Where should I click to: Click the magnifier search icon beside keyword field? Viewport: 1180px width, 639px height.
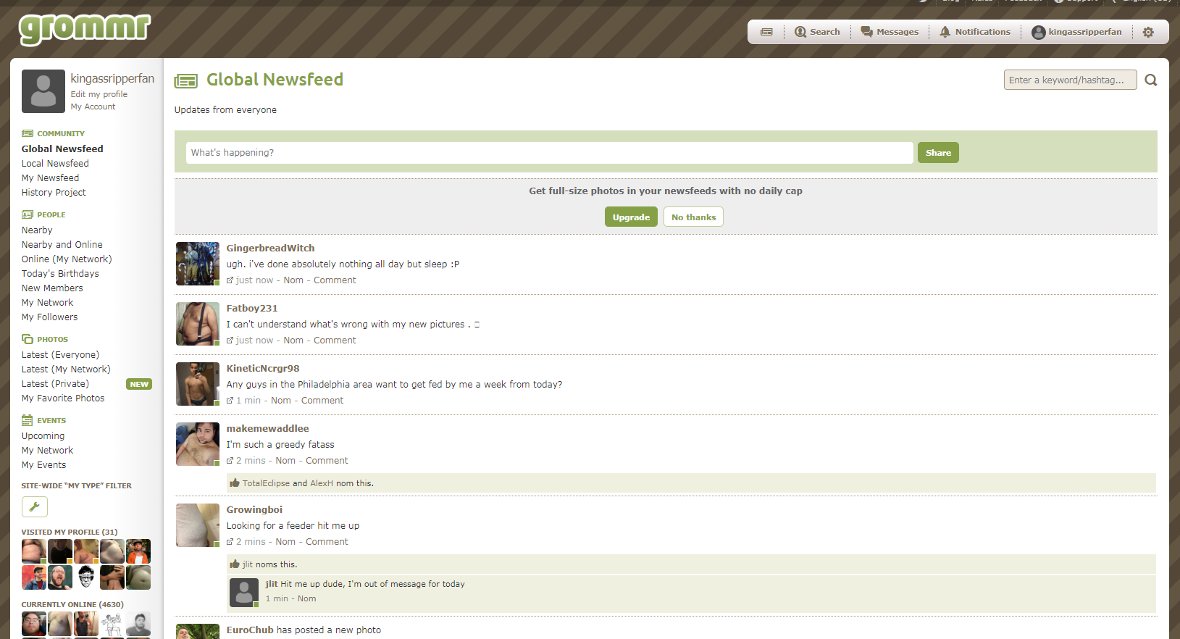[x=1151, y=80]
